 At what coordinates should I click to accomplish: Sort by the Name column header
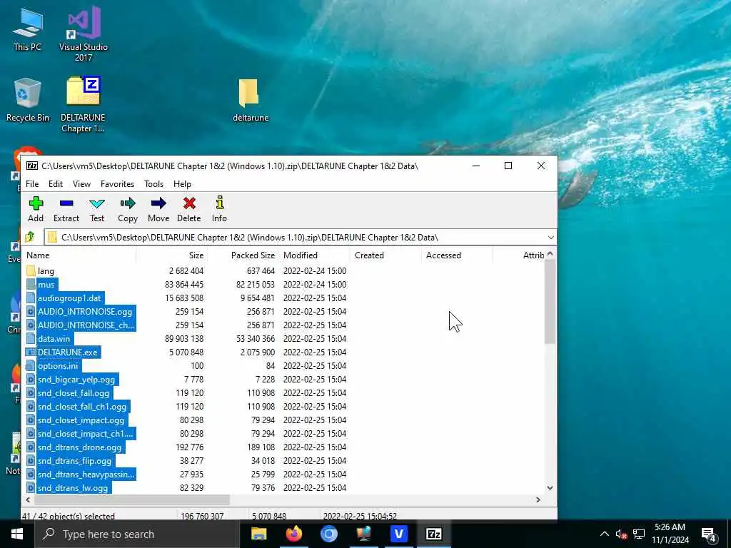[x=79, y=255]
